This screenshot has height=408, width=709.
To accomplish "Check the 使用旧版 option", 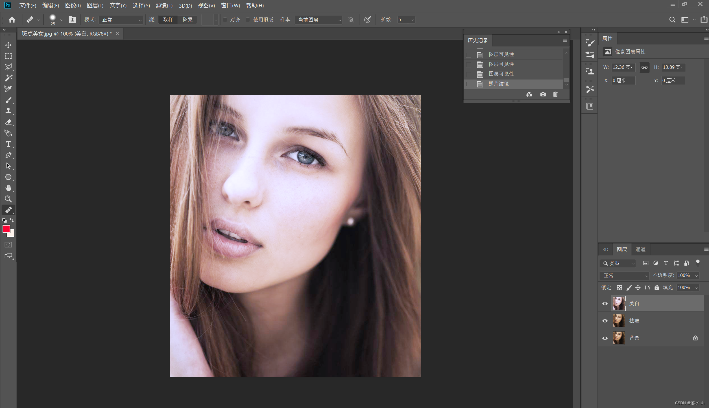I will pos(248,20).
